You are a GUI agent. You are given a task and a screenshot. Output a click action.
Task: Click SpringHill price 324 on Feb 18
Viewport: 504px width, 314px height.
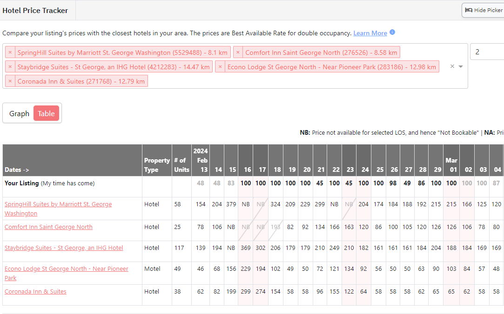click(x=276, y=204)
